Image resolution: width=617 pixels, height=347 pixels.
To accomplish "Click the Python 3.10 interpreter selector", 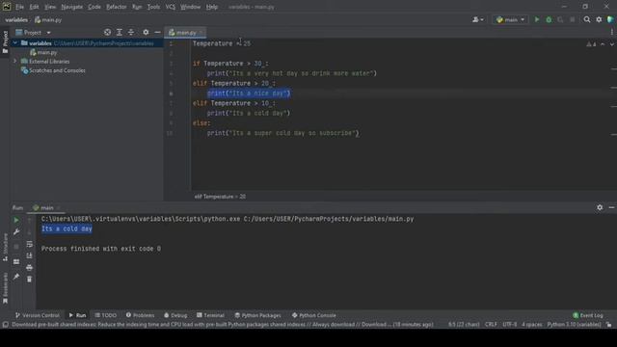I will [574, 325].
